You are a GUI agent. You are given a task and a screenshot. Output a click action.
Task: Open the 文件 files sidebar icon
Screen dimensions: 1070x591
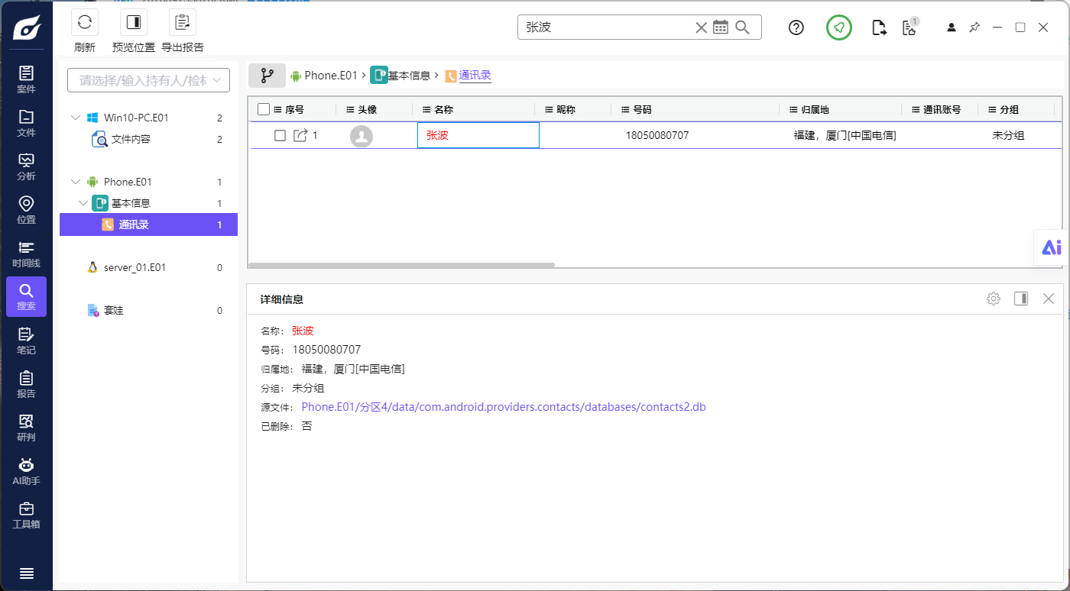coord(26,123)
